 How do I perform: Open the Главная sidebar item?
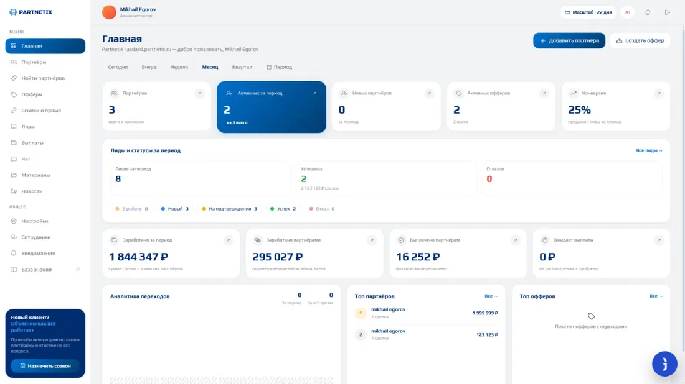45,46
